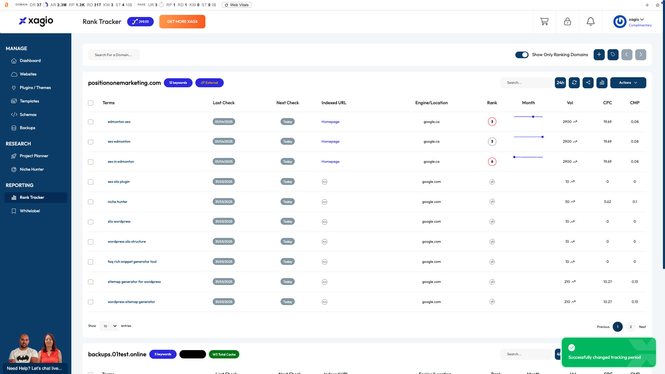Click the xagio account avatar icon
This screenshot has width=665, height=374.
point(620,21)
